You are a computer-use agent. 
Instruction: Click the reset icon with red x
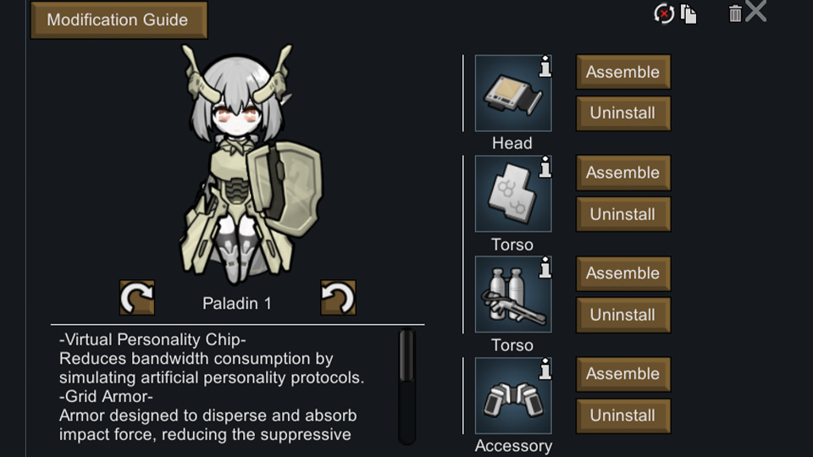pyautogui.click(x=664, y=14)
